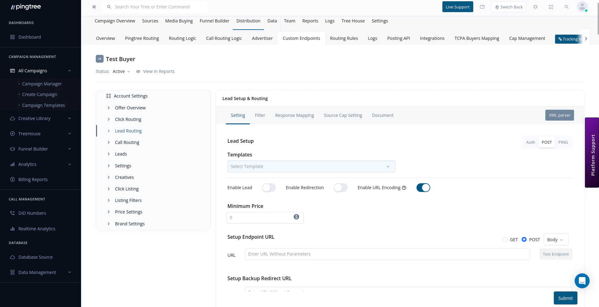The image size is (599, 307).
Task: Select the GET radio button
Action: 505,239
